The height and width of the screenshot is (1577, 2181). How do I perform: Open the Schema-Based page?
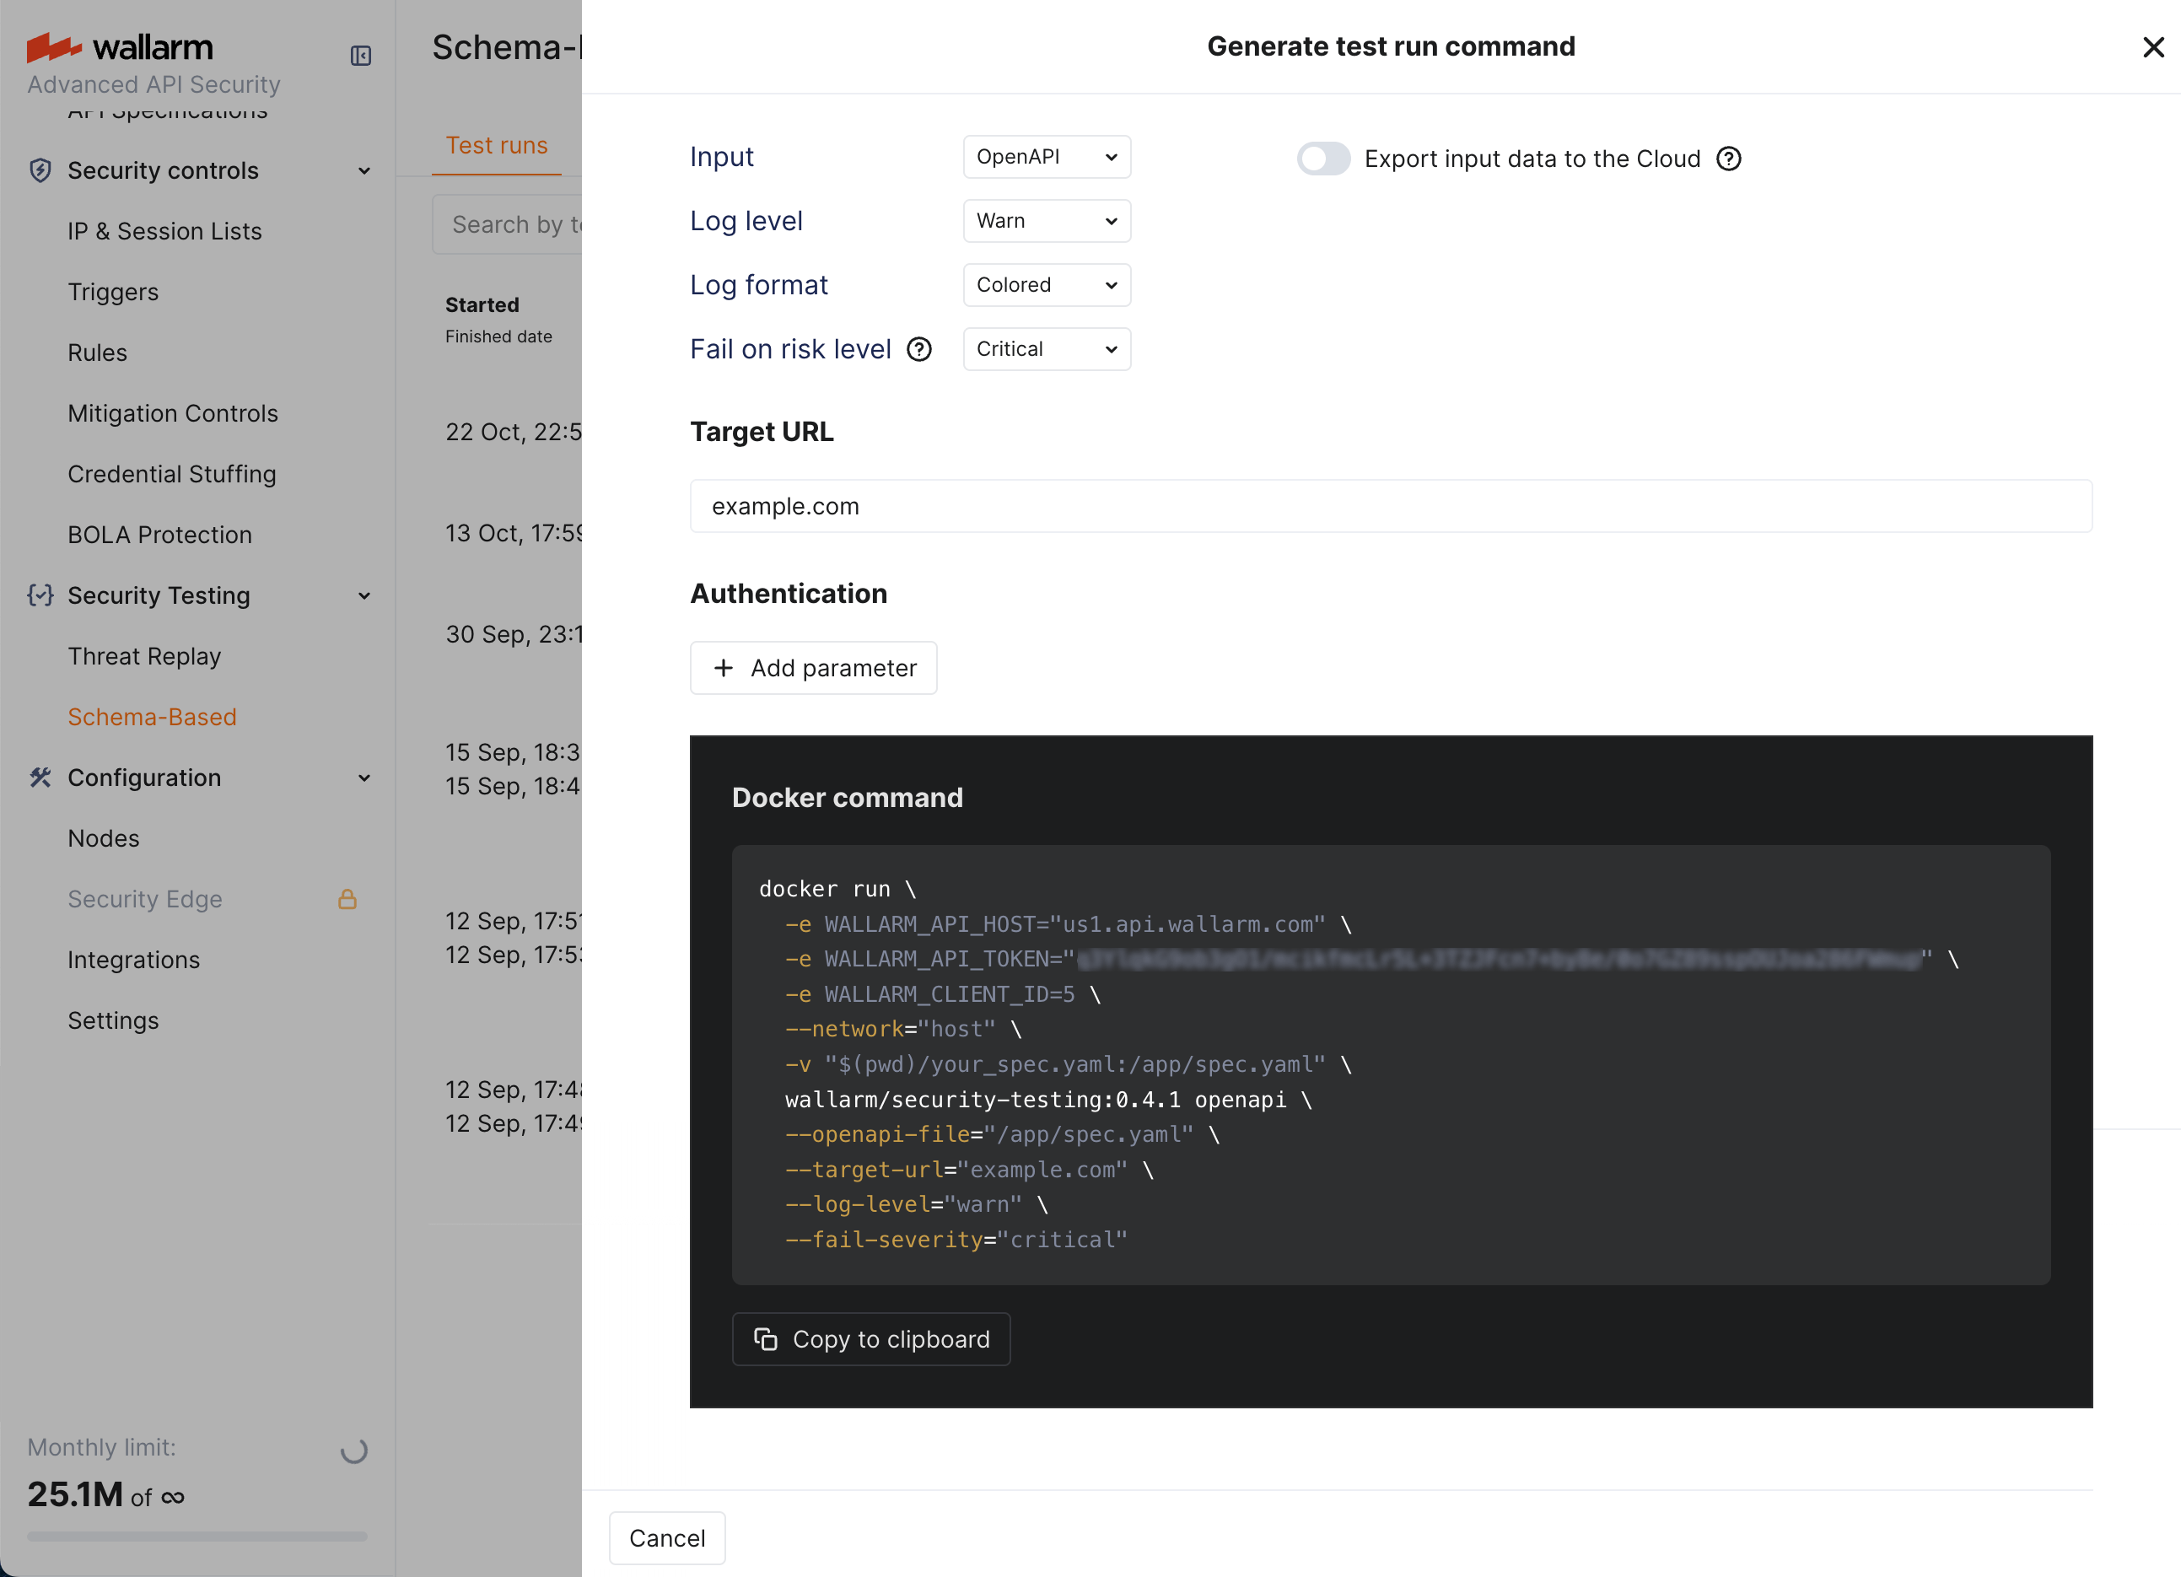(x=152, y=716)
